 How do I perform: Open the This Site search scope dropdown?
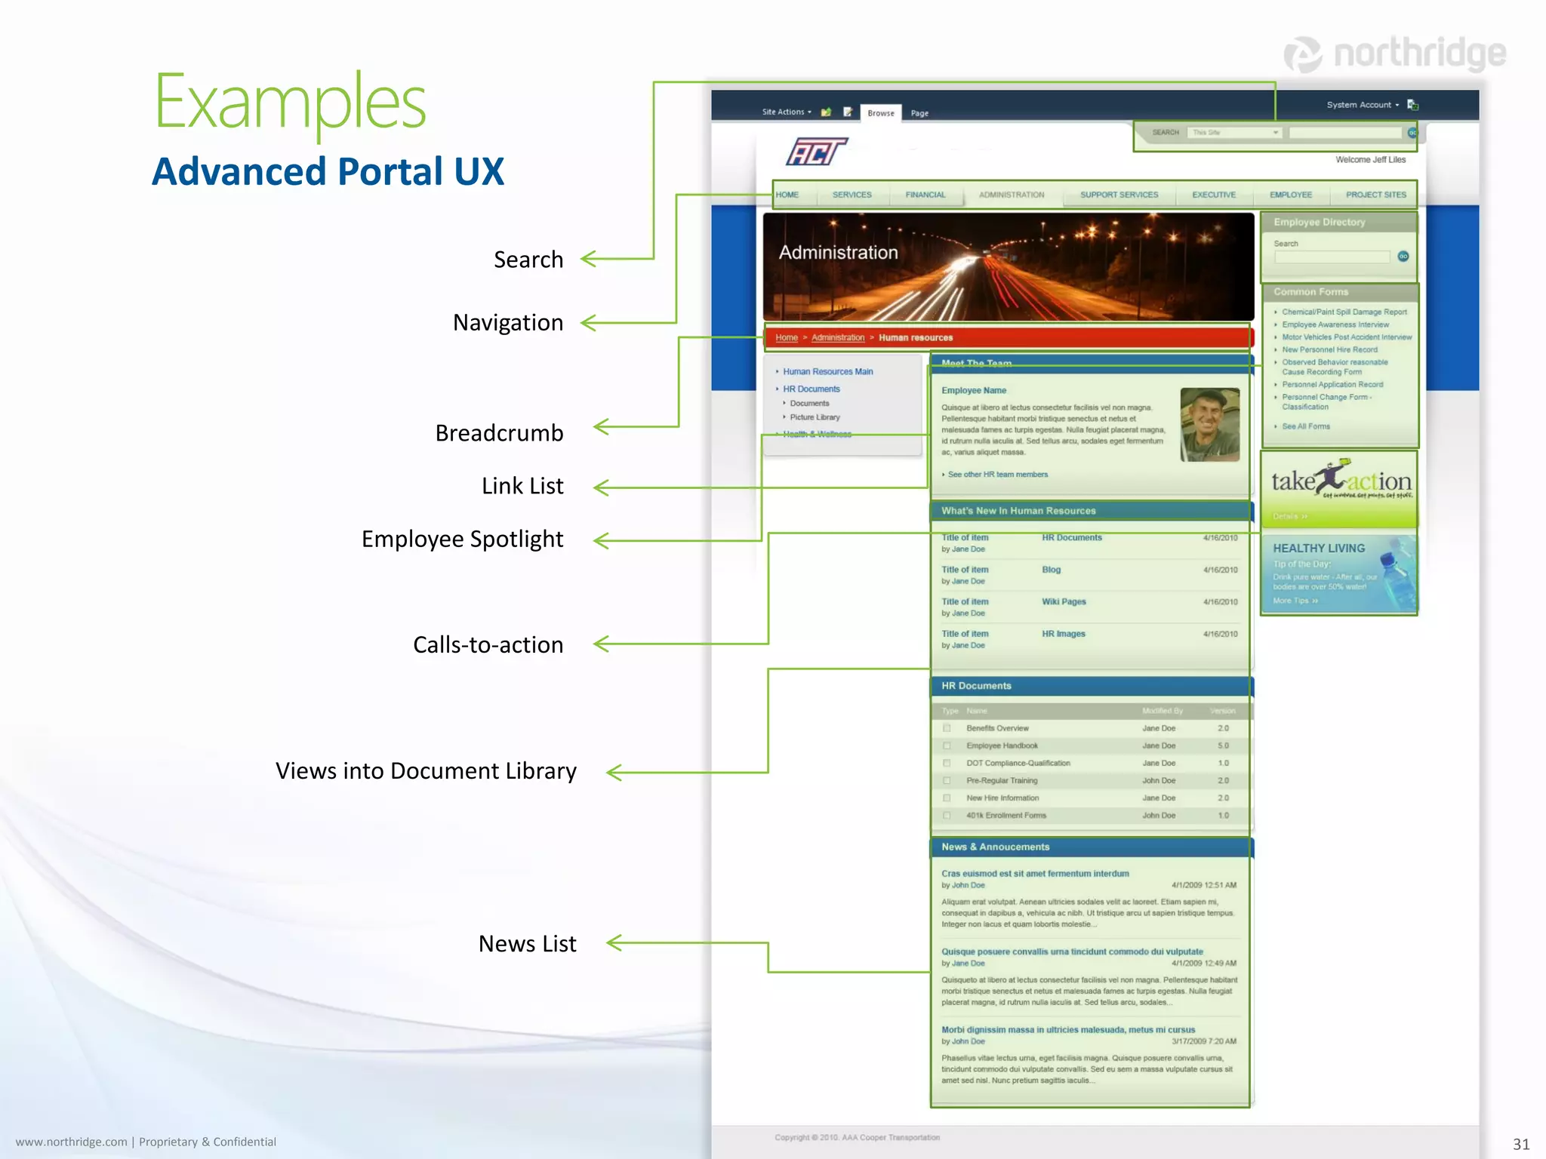coord(1234,132)
